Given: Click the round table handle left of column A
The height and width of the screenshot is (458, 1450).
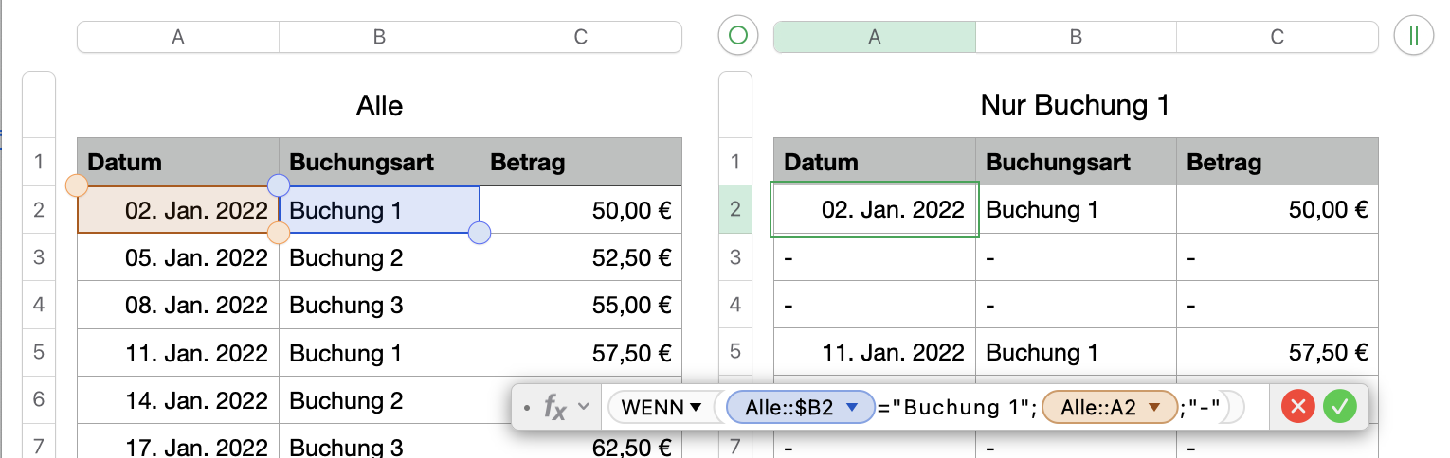Looking at the screenshot, I should click(739, 37).
